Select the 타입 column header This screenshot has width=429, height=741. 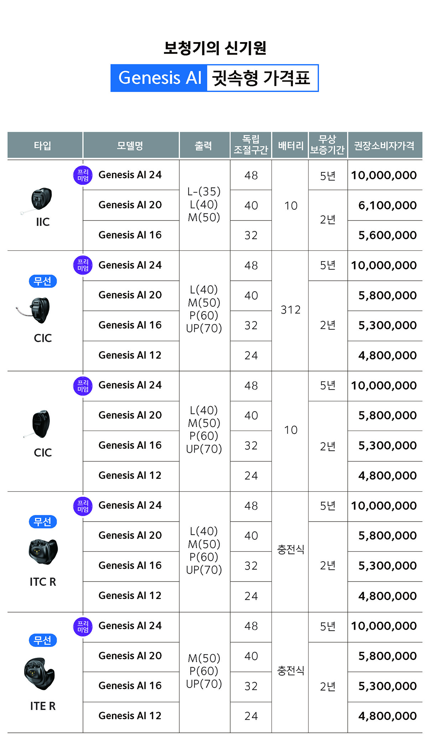43,146
